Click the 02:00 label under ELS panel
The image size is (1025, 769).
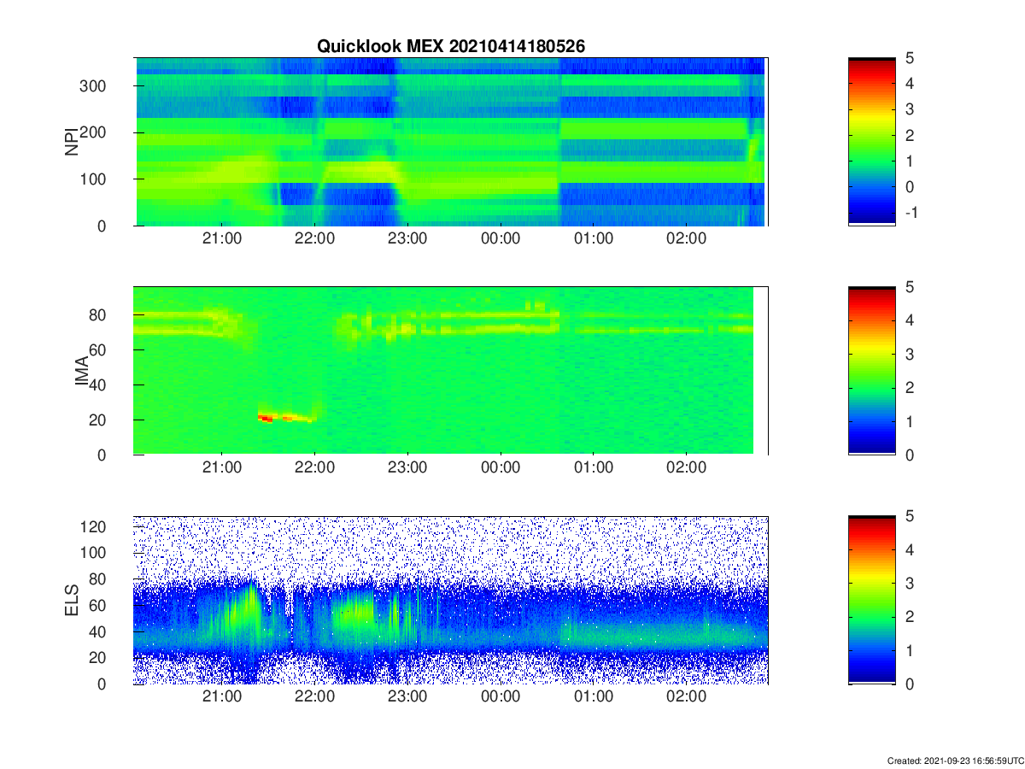click(x=687, y=696)
